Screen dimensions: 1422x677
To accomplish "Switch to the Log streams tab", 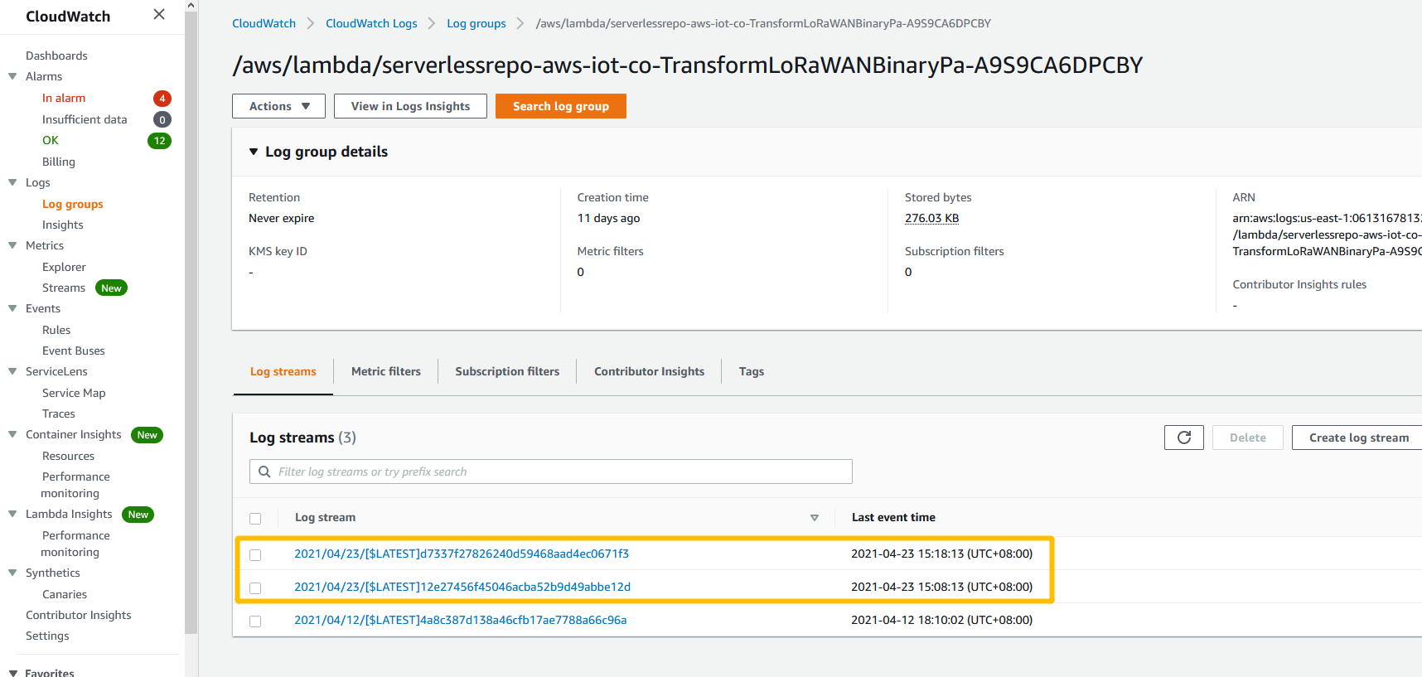I will click(x=283, y=371).
